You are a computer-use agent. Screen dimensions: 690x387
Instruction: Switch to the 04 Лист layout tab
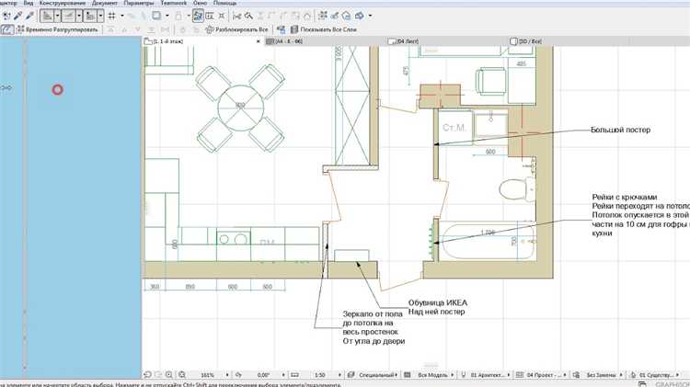tap(446, 41)
